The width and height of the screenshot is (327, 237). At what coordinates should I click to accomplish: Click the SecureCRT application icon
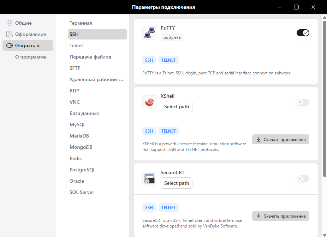pos(149,179)
